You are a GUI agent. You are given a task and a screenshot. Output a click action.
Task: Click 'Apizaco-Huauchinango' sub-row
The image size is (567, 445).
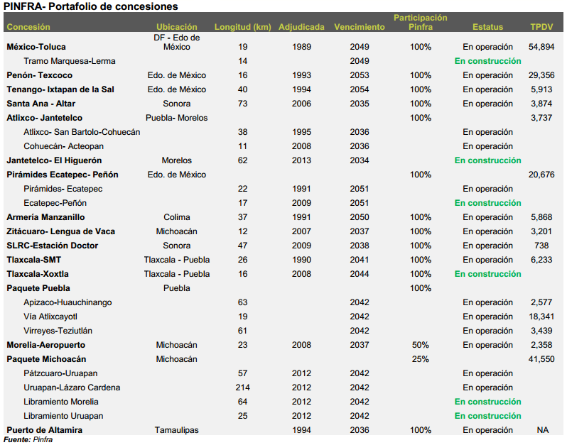67,302
